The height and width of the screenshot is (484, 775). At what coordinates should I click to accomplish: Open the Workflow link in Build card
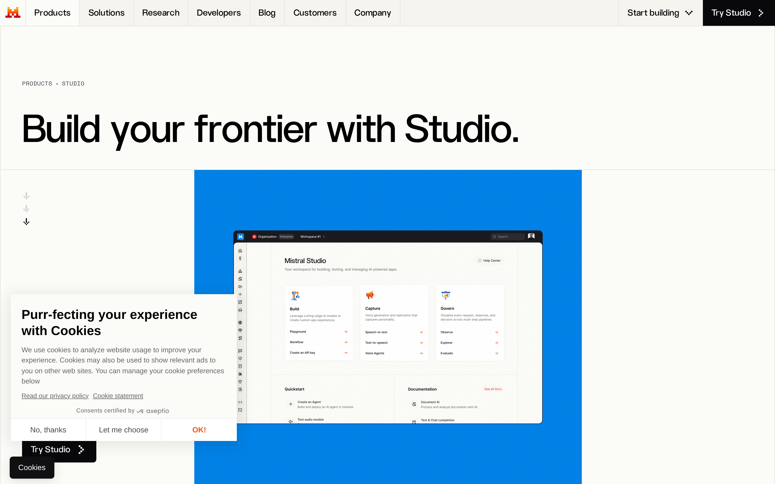tap(319, 342)
